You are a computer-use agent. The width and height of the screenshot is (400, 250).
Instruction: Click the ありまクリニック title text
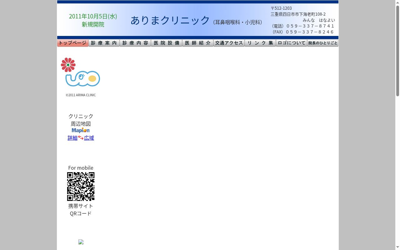click(170, 20)
